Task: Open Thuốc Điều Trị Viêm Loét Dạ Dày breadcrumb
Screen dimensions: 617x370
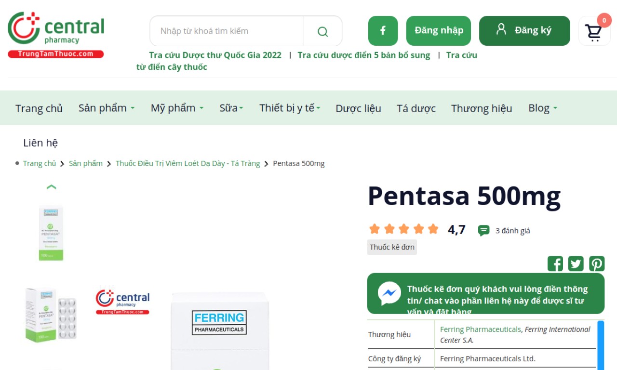Action: [188, 163]
